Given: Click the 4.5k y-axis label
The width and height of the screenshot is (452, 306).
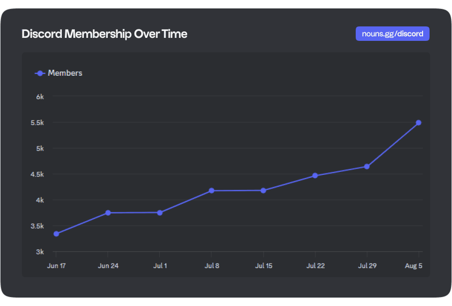Looking at the screenshot, I should [x=38, y=174].
